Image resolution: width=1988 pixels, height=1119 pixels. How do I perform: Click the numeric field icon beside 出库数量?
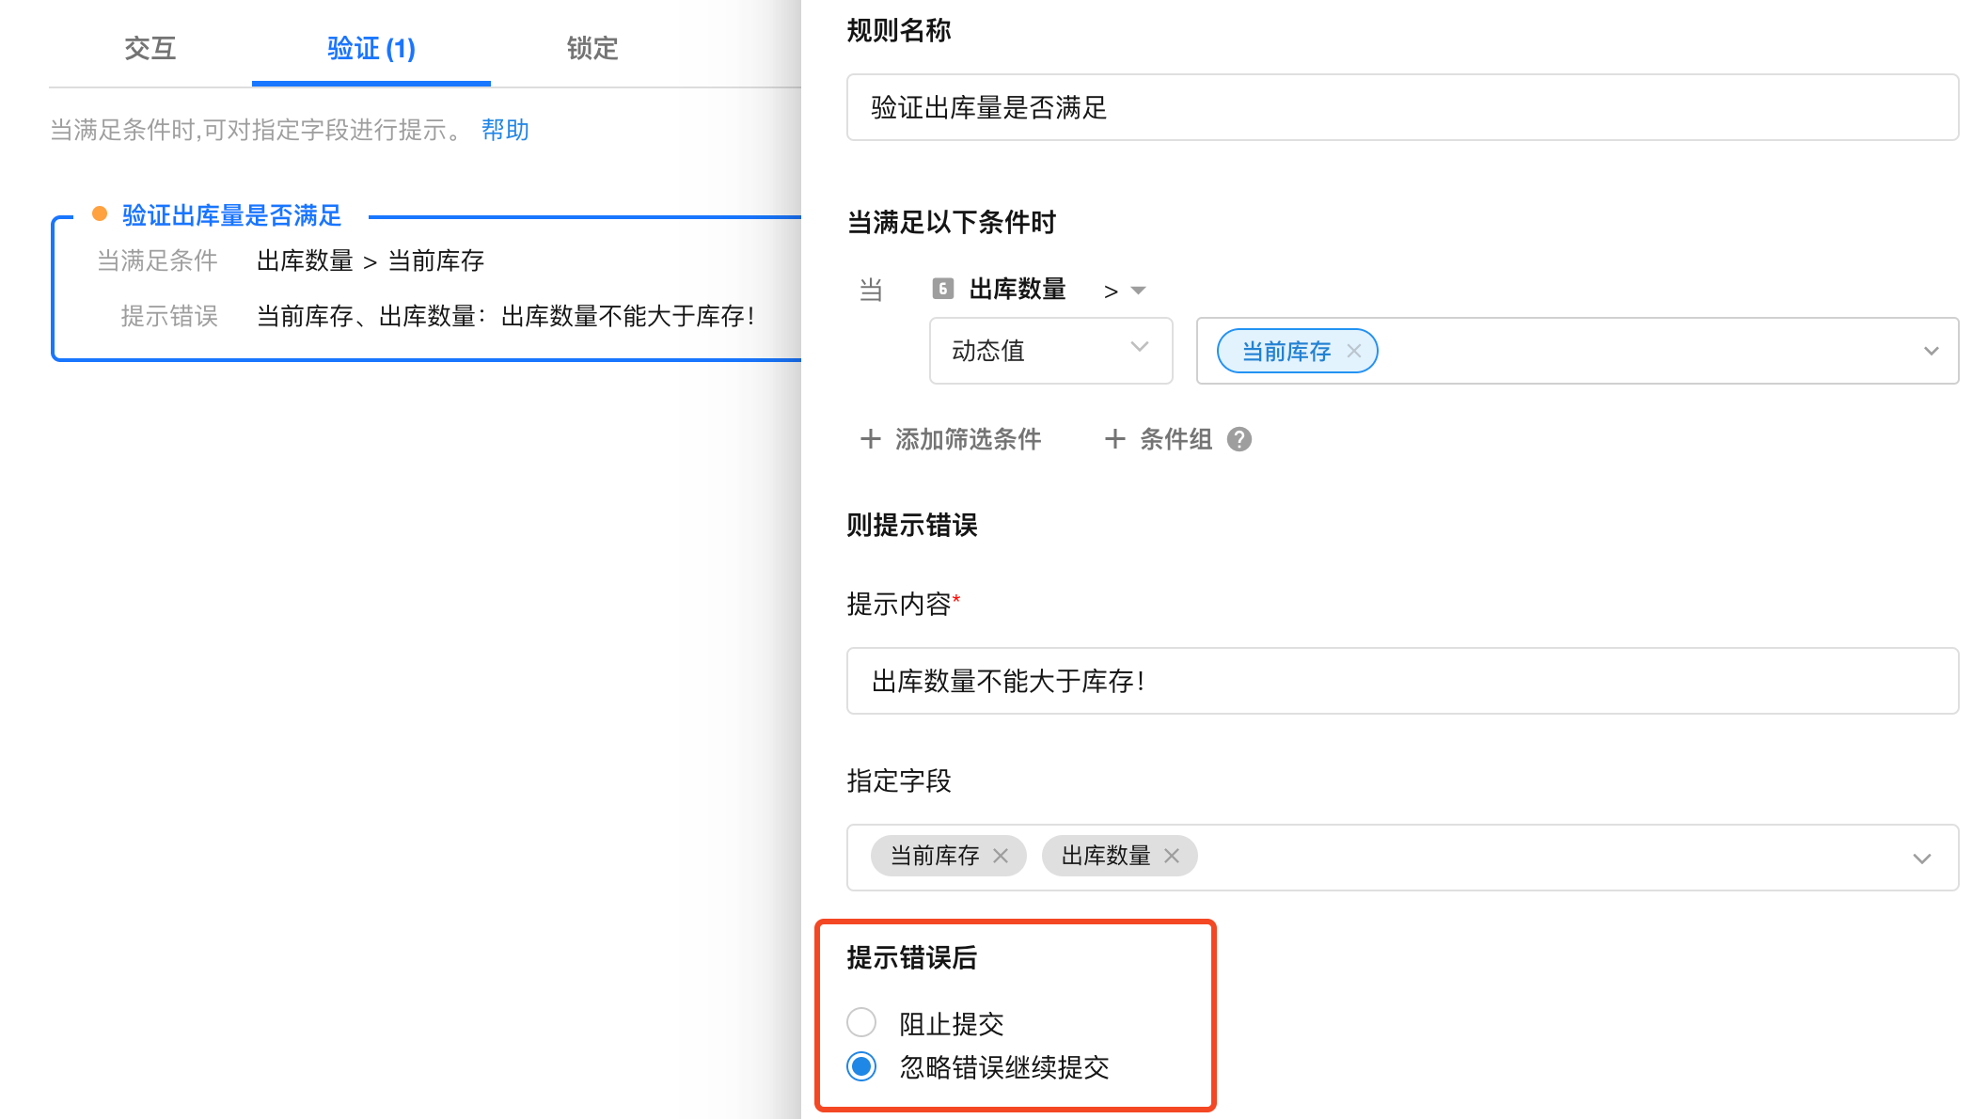[942, 289]
